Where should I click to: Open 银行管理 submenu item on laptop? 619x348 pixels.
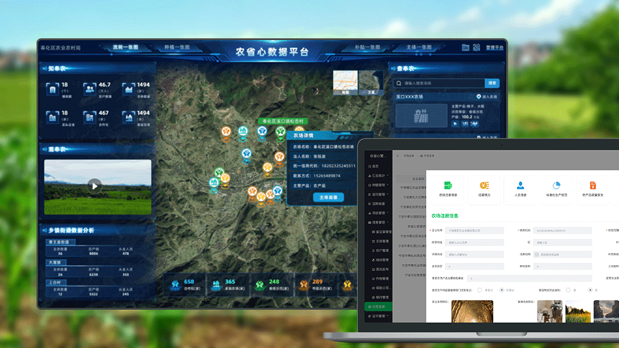point(381,298)
